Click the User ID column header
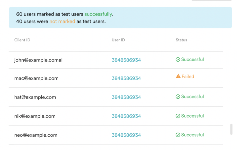This screenshot has height=150, width=237. coord(118,40)
